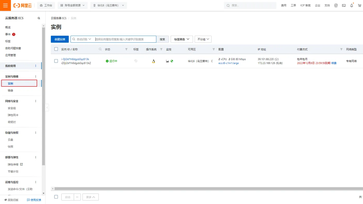
Task: Open 自助问题排查 in the sidebar
Action: [x=13, y=48]
